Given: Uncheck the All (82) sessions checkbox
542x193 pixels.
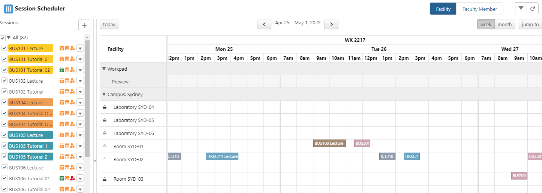Looking at the screenshot, I should (x=3, y=38).
